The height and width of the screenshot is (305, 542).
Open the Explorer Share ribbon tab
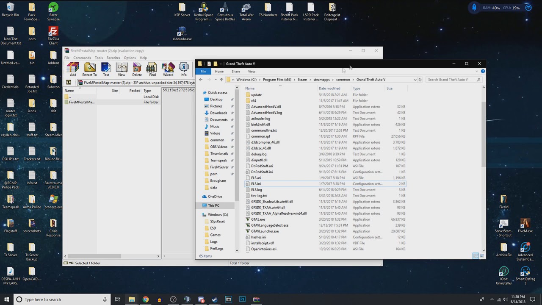point(235,72)
